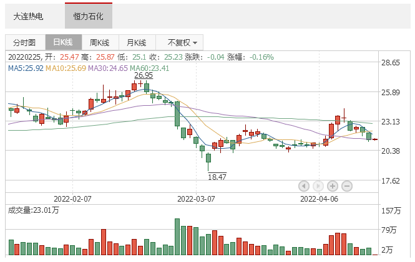Zoom in the chart using the plus icon
Viewport: 415px width, 262px height.
coord(333,186)
